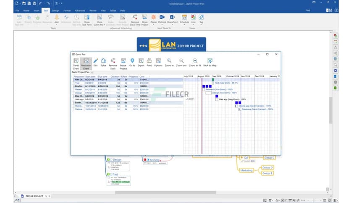The height and width of the screenshot is (203, 351).
Task: Click the horizontal scrollbar thumb under the map
Action: (x=166, y=193)
